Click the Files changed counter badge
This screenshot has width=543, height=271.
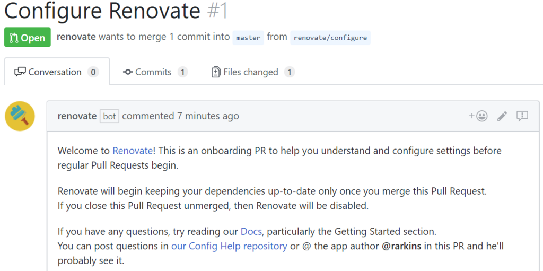(290, 72)
